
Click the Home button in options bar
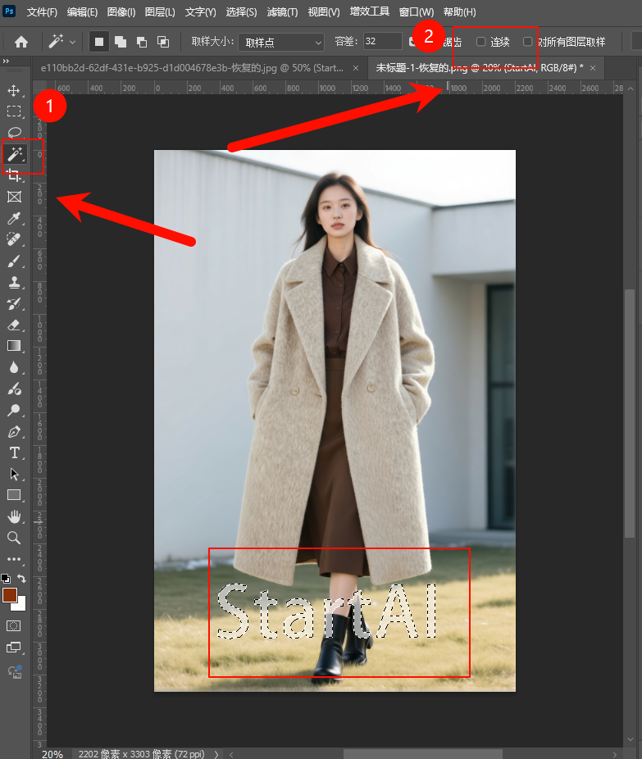click(x=21, y=42)
